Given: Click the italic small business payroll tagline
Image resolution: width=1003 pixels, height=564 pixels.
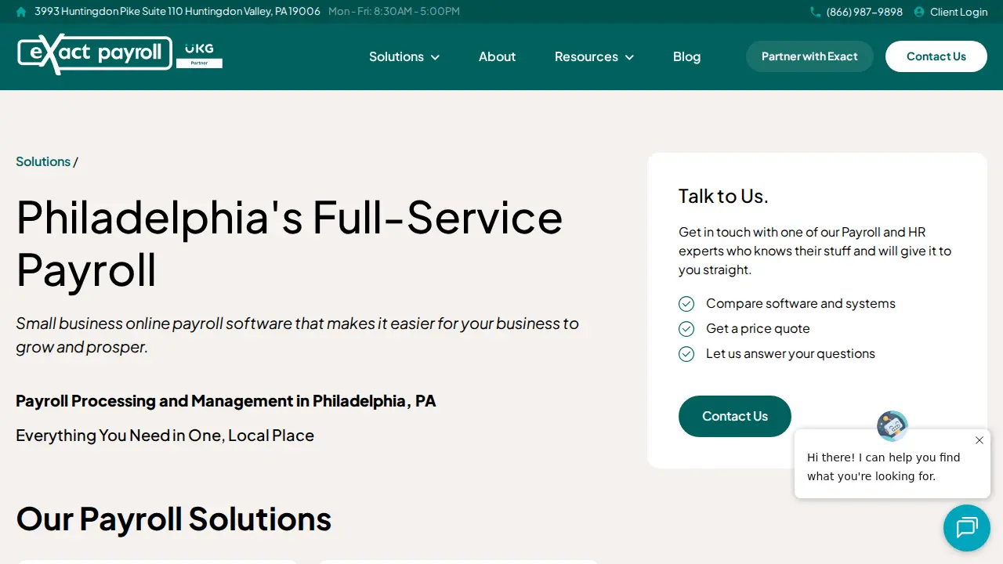Looking at the screenshot, I should [x=297, y=335].
